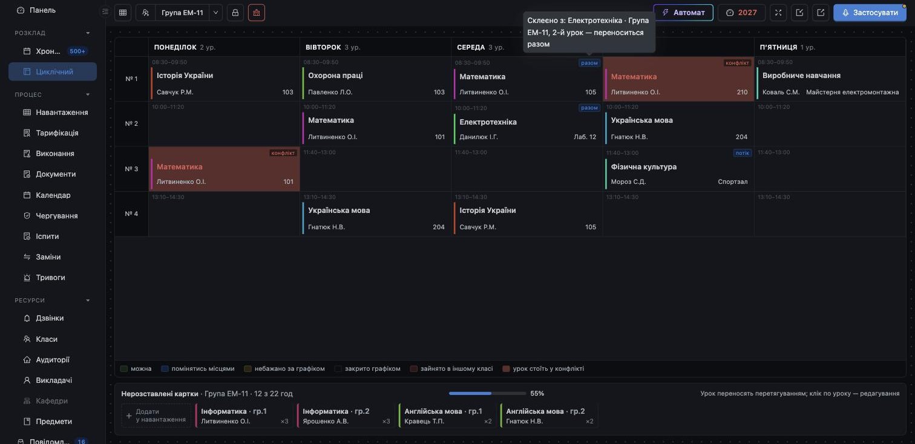Open the Група ЕМ-11 dropdown arrow
Viewport: 915px width, 444px height.
coord(216,13)
